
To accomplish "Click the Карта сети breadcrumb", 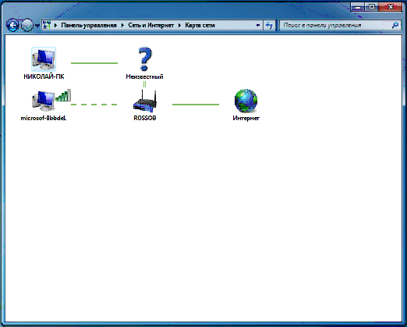I will [x=200, y=25].
